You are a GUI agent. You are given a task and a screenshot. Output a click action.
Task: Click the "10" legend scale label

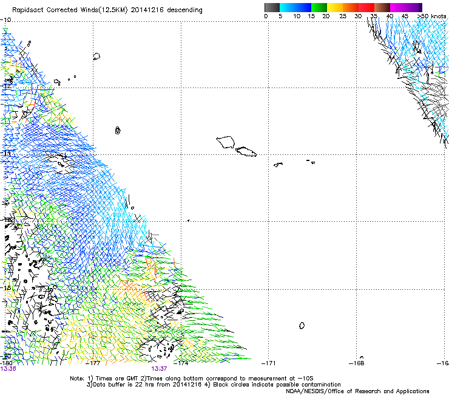point(297,16)
